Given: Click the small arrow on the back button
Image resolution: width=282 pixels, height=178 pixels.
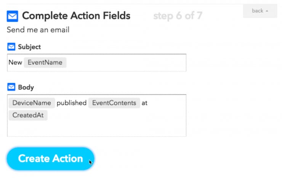Looking at the screenshot, I should pos(267,11).
